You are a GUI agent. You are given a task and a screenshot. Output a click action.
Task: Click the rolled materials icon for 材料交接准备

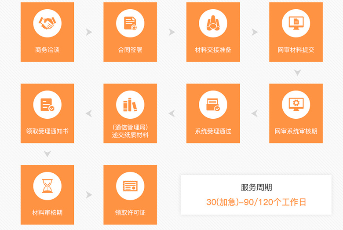coord(213,23)
